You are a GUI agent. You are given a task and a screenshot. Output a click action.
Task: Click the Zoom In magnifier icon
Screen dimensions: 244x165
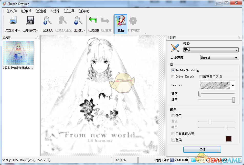tap(47, 20)
